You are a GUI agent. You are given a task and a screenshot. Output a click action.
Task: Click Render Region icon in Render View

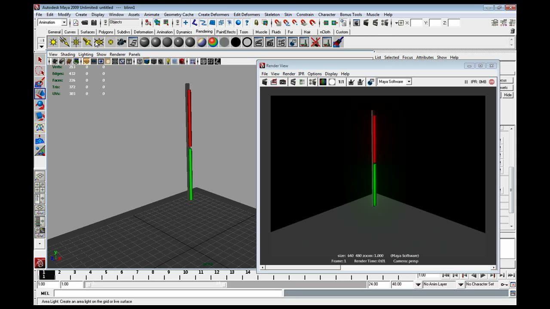click(x=273, y=82)
